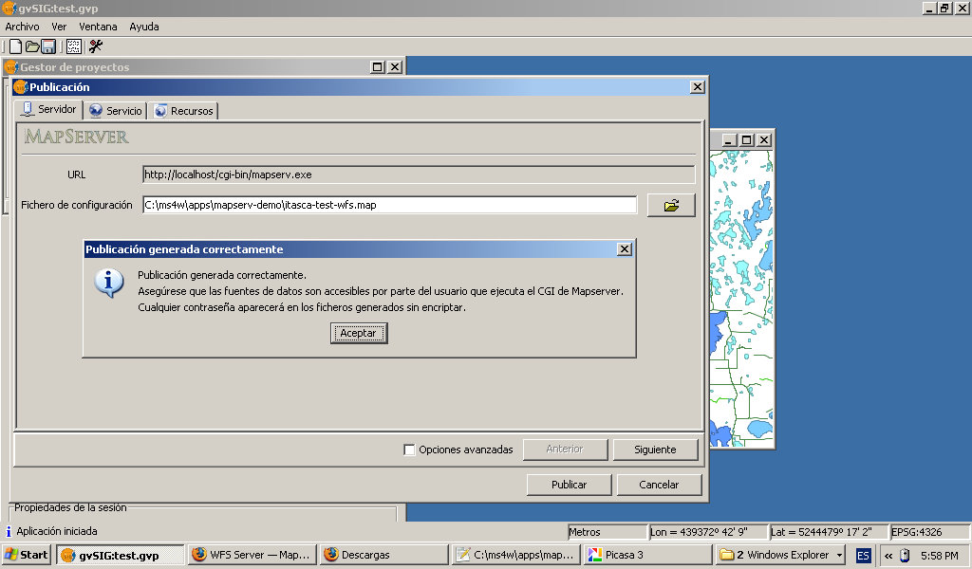Click the Publicar button
The height and width of the screenshot is (569, 972).
click(569, 485)
